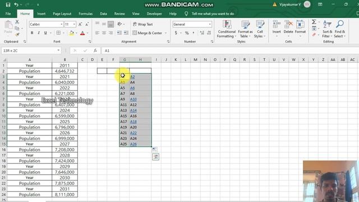Pick the yellow Fill Color swatch
Image resolution: width=359 pixels, height=202 pixels.
pyautogui.click(x=72, y=33)
